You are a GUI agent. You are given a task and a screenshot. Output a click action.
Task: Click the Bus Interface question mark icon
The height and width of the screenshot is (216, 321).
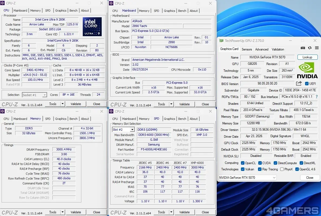click(x=317, y=97)
